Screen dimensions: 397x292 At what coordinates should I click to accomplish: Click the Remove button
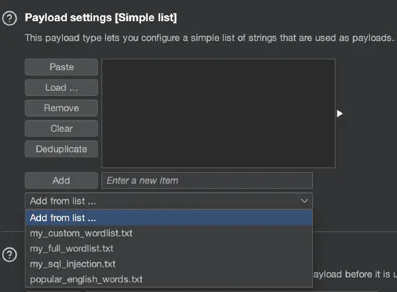[x=62, y=108]
